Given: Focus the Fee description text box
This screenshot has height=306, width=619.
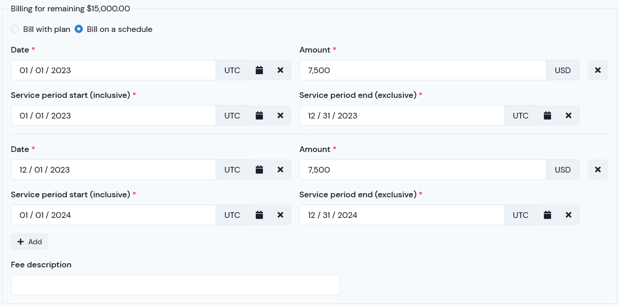Looking at the screenshot, I should (x=175, y=285).
